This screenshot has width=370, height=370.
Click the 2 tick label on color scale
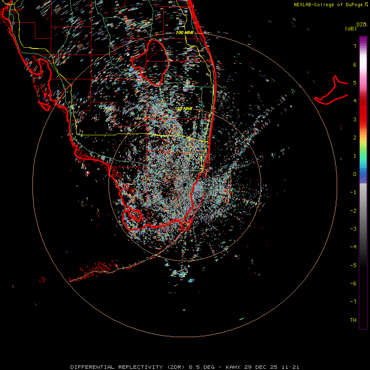355,138
